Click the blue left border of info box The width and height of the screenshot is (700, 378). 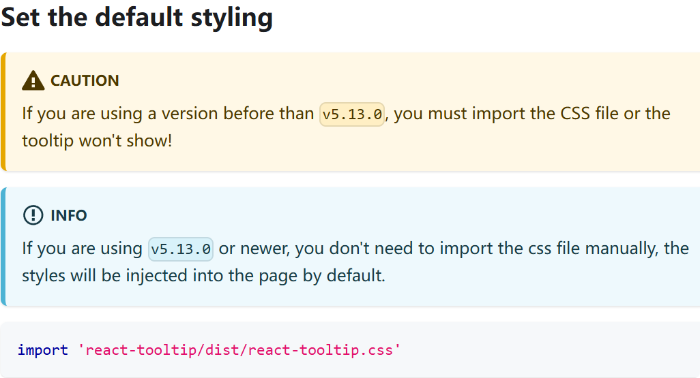tap(3, 247)
